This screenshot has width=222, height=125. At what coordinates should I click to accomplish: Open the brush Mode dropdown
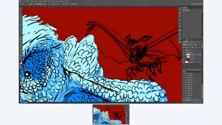pos(39,4)
